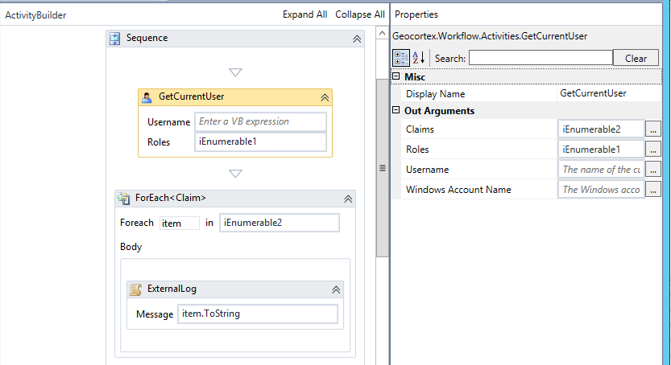Click the Body label in ForEach
The height and width of the screenshot is (365, 671).
point(130,247)
